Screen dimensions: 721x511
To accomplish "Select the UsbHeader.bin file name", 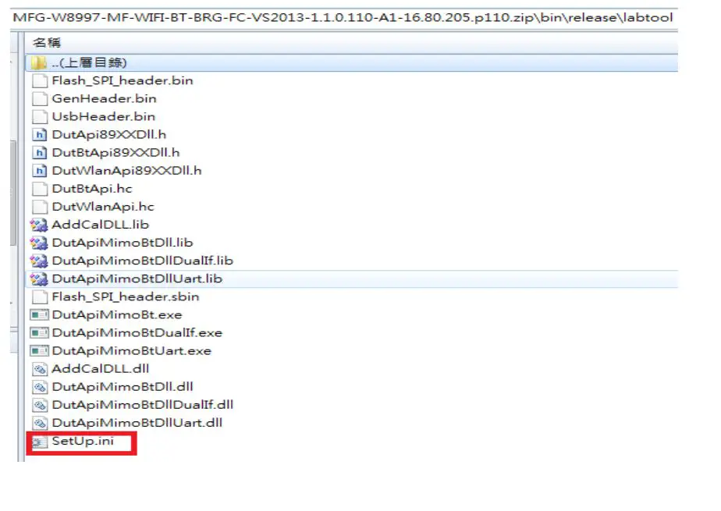I will click(104, 117).
